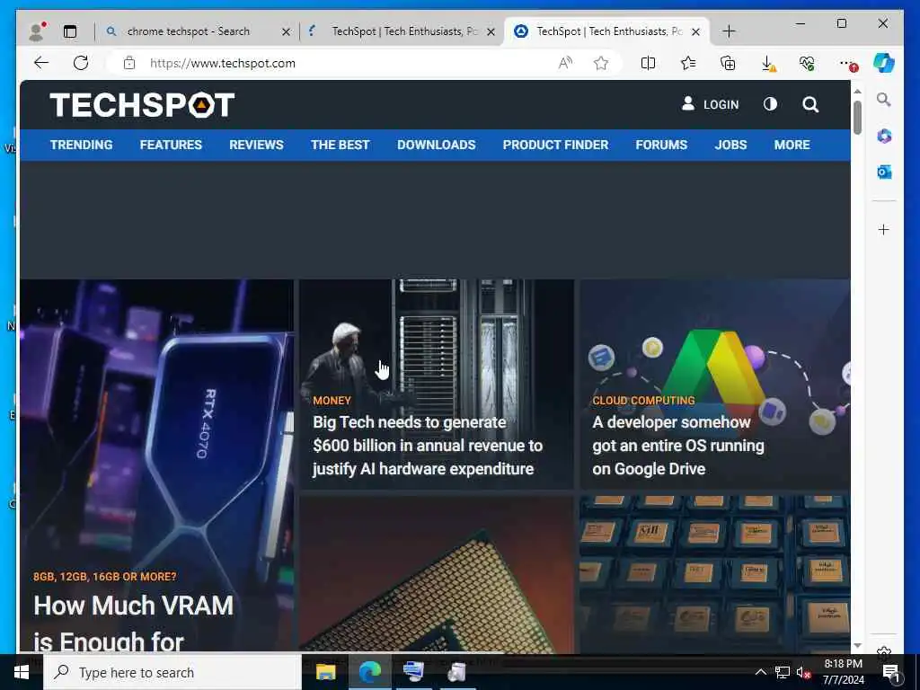Show hidden system tray icons
Viewport: 920px width, 690px height.
point(760,672)
